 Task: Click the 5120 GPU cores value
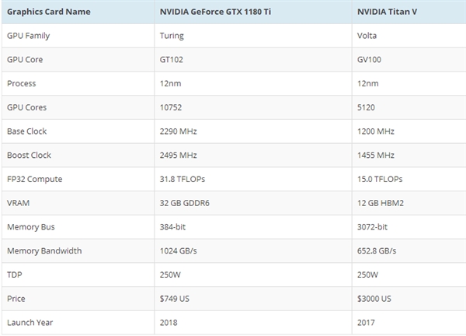pyautogui.click(x=366, y=107)
